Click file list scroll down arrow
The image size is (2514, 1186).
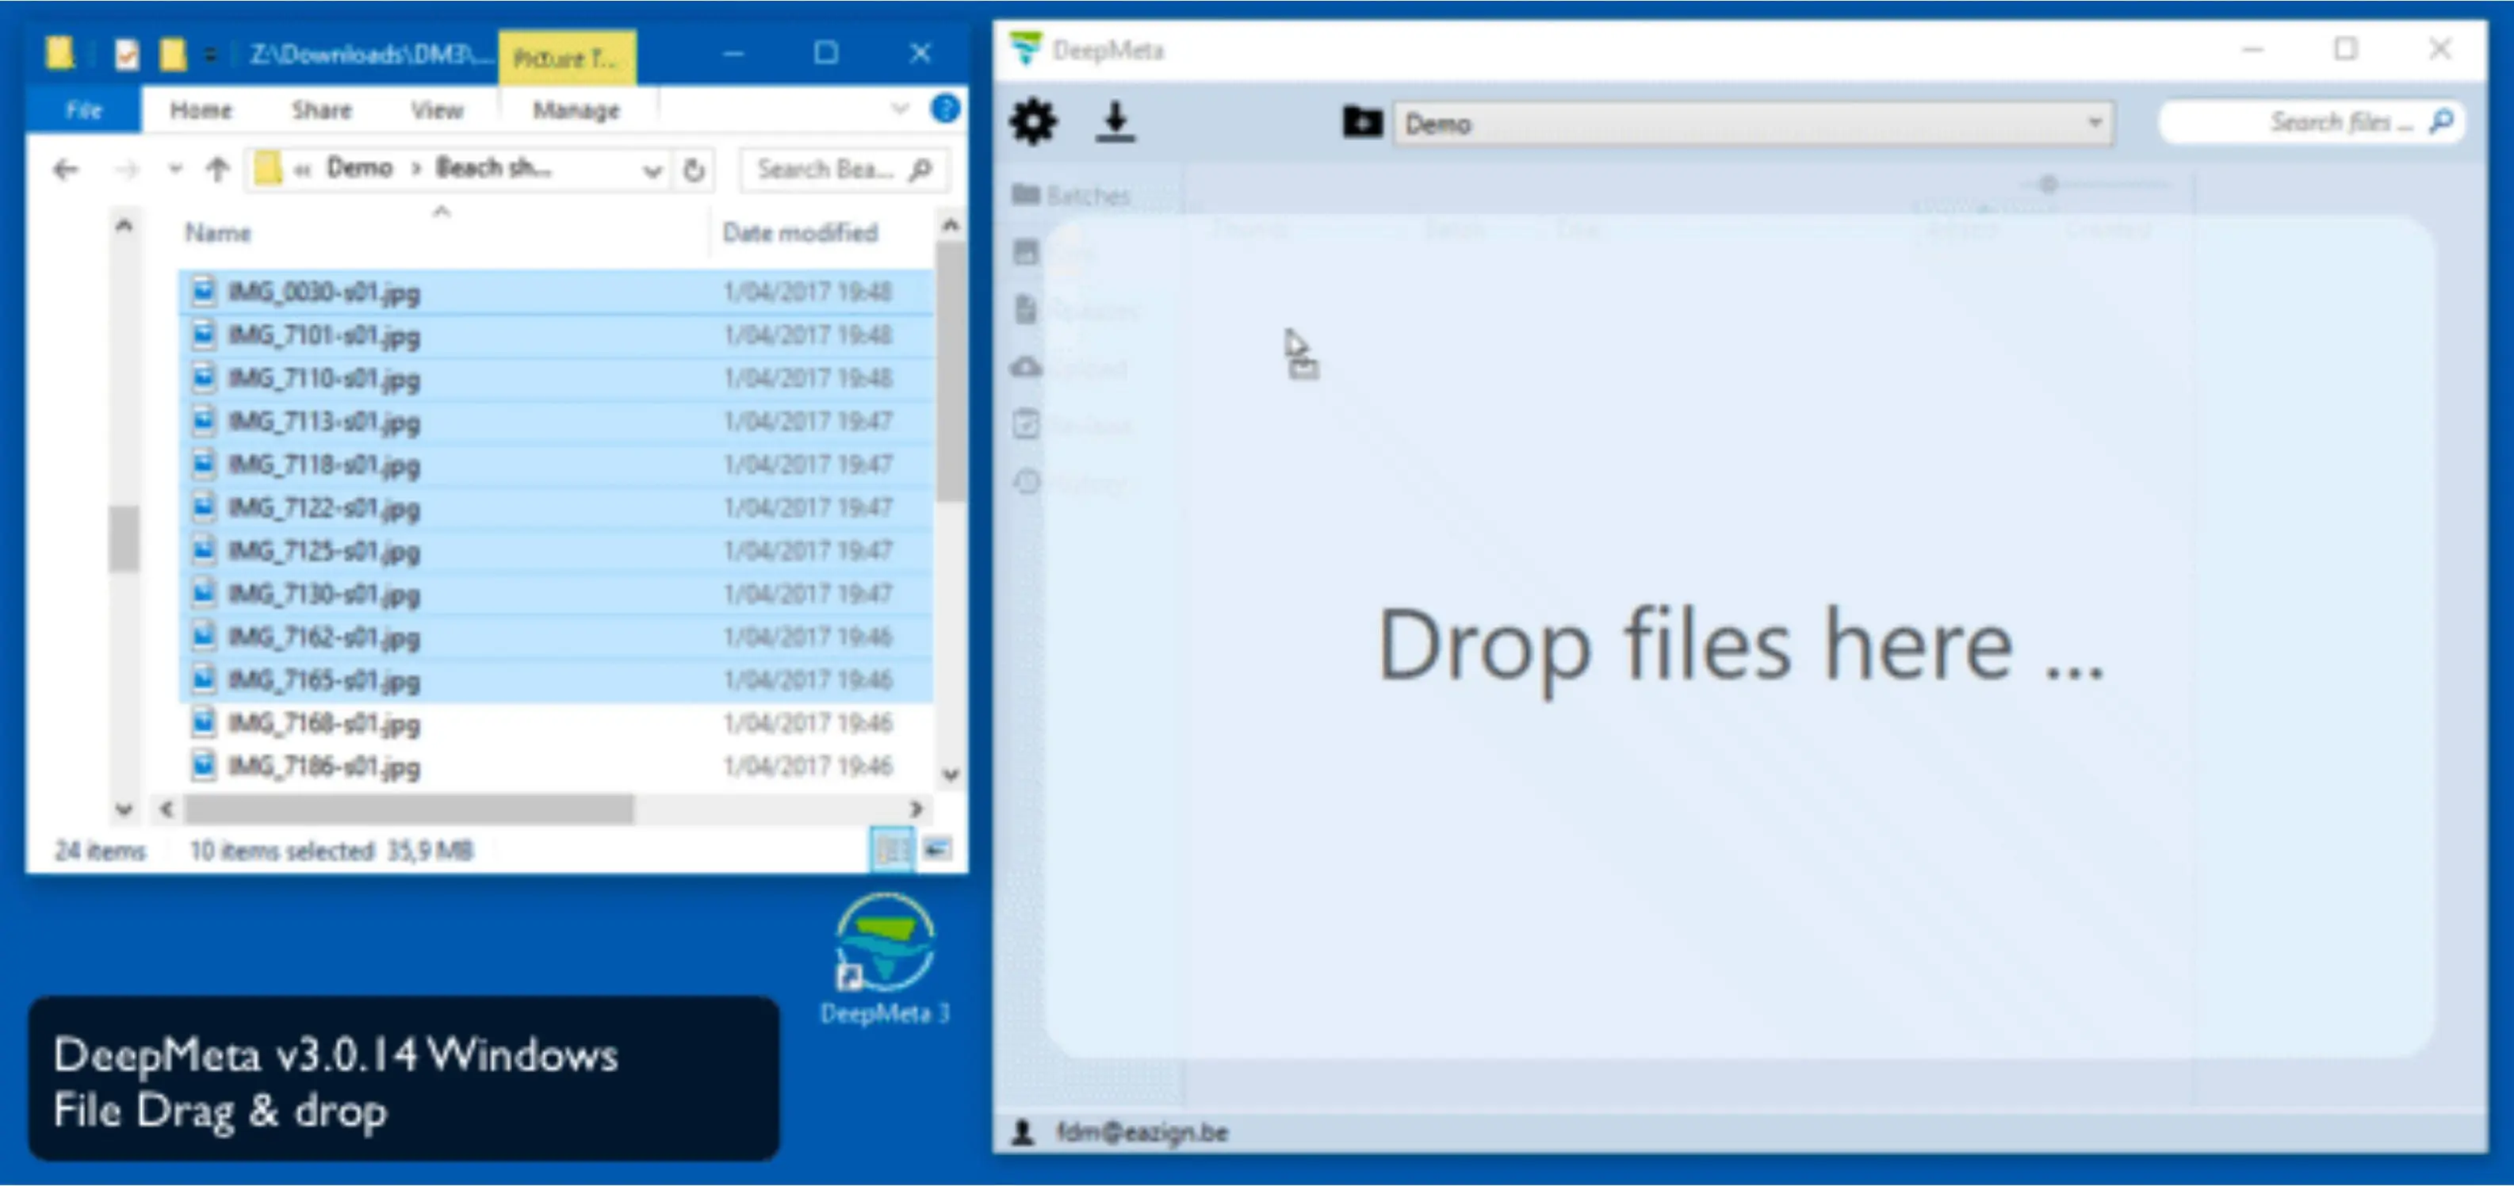click(x=951, y=775)
